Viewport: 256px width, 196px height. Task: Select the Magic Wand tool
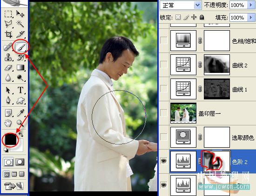click(x=20, y=24)
